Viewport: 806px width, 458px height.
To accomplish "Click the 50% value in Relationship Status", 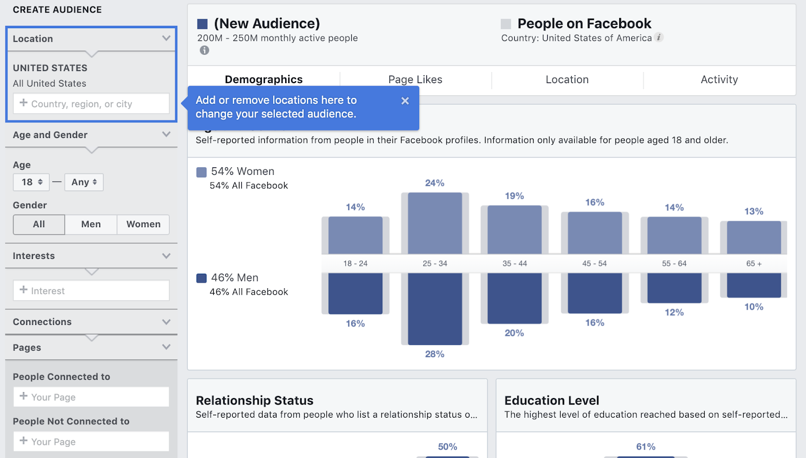I will click(x=447, y=447).
